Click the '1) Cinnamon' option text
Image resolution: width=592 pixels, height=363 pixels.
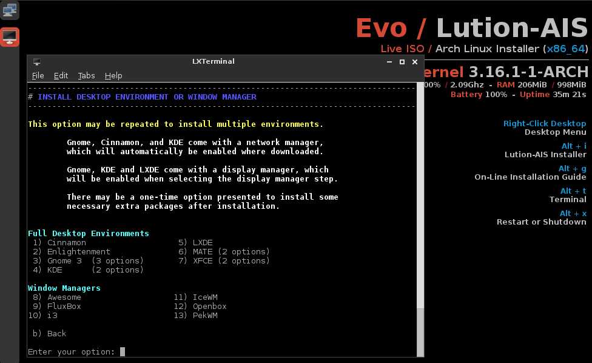tap(59, 242)
